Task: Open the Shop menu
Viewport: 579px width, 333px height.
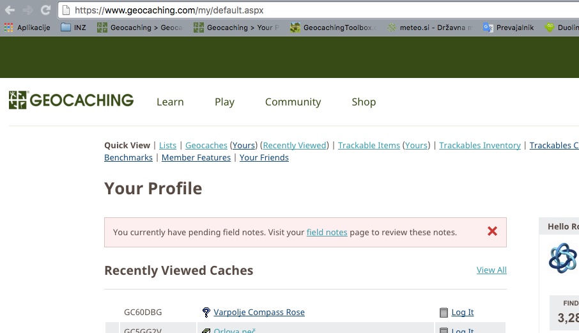Action: 364,102
